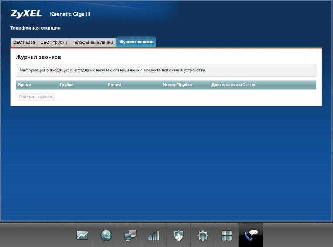Click the telephony phone icon
Screen dimensions: 333x247
(251, 236)
